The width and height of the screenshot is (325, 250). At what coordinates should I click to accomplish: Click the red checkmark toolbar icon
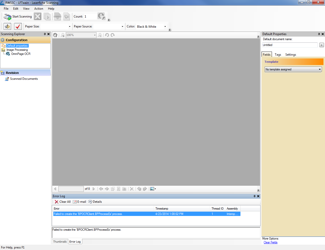[x=18, y=26]
